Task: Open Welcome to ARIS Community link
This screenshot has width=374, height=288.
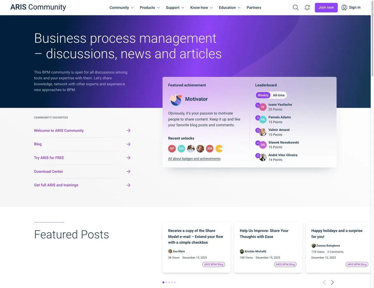Action: 59,131
